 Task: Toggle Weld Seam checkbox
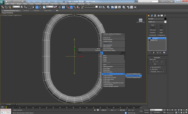pyautogui.click(x=150, y=69)
